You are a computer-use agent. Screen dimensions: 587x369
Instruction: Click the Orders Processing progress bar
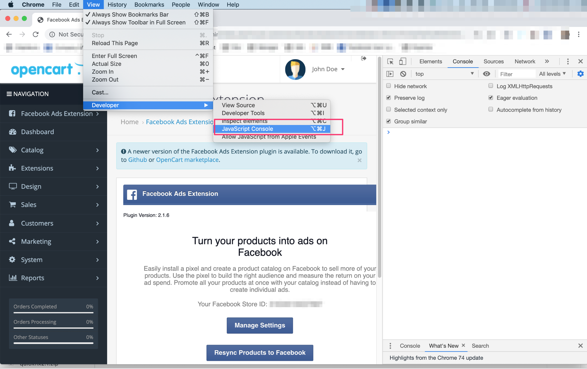pos(53,328)
